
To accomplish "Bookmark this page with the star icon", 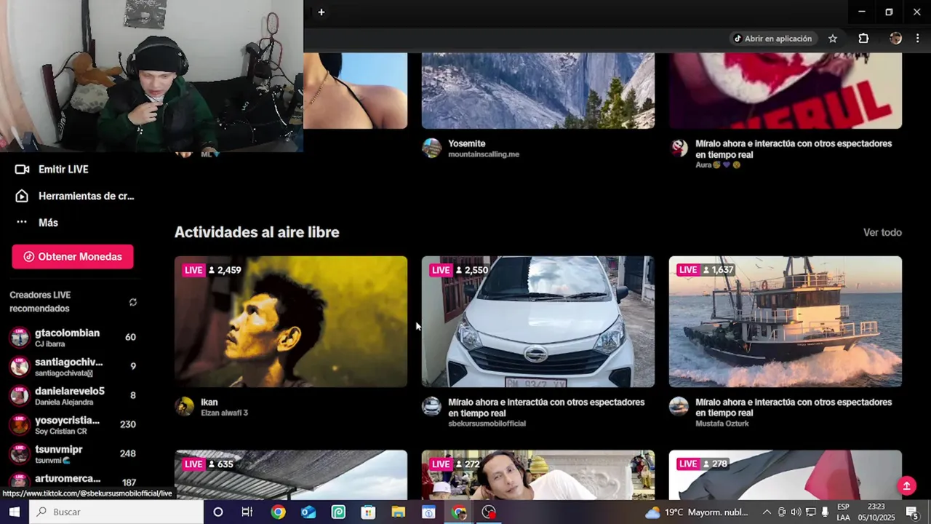I will (x=833, y=39).
